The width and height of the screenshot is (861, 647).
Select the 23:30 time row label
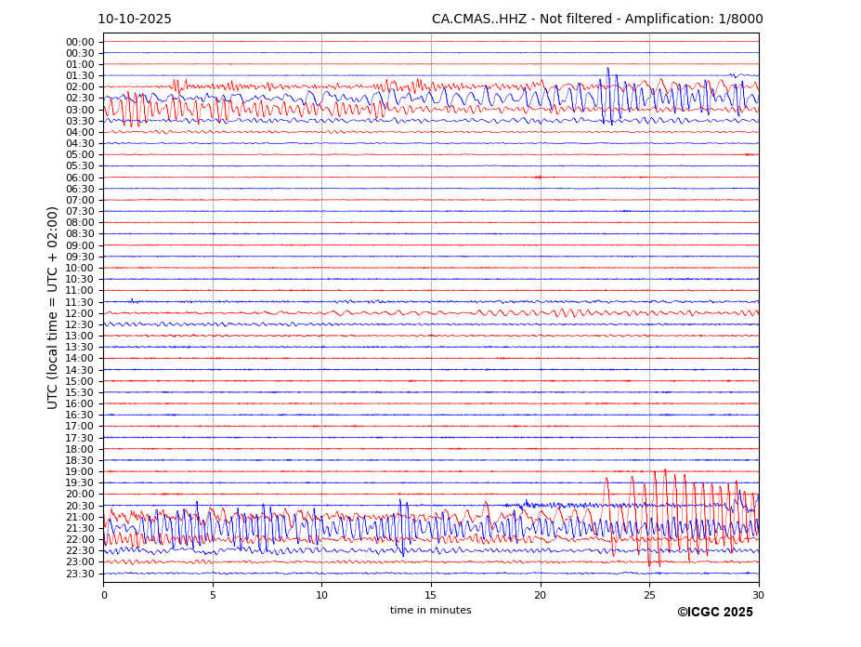click(80, 574)
